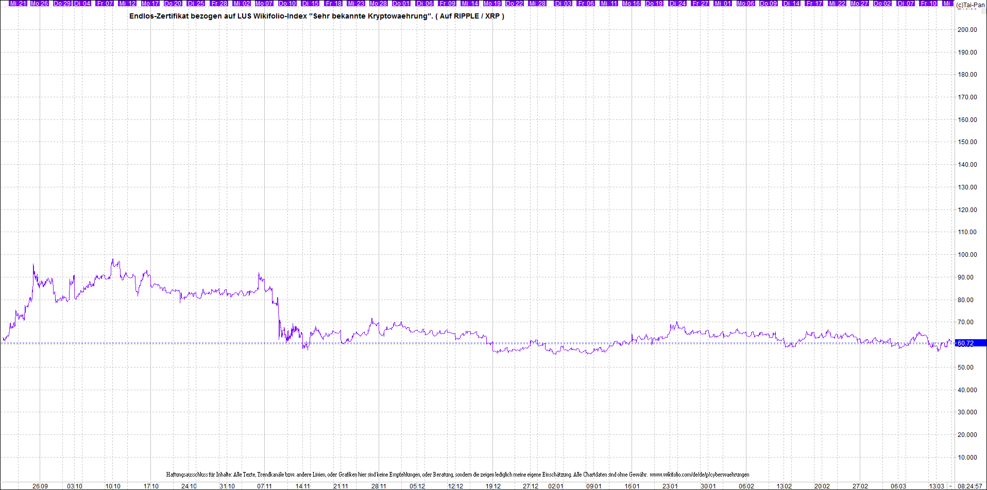Select the current price marker 60.72

[x=971, y=343]
